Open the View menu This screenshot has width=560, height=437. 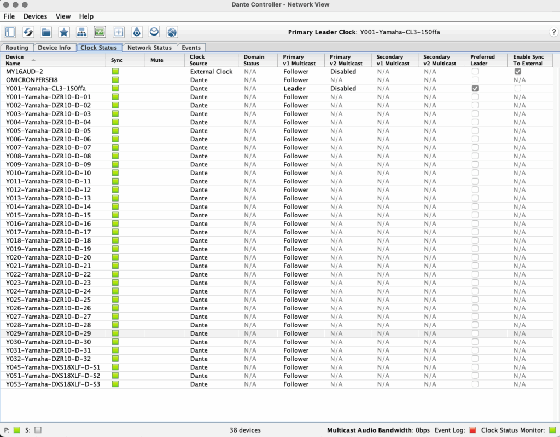pyautogui.click(x=63, y=16)
